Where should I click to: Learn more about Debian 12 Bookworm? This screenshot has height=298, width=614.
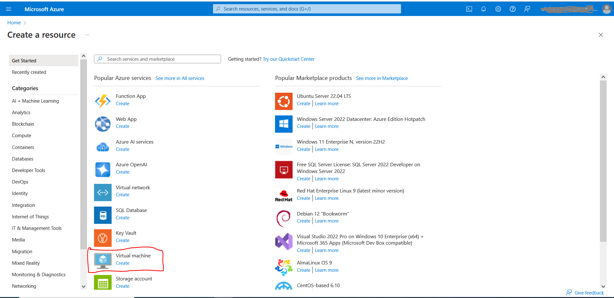coord(327,221)
